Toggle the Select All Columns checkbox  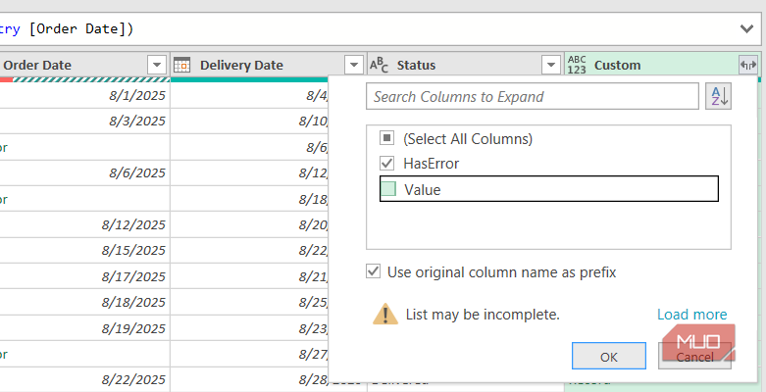(x=386, y=138)
